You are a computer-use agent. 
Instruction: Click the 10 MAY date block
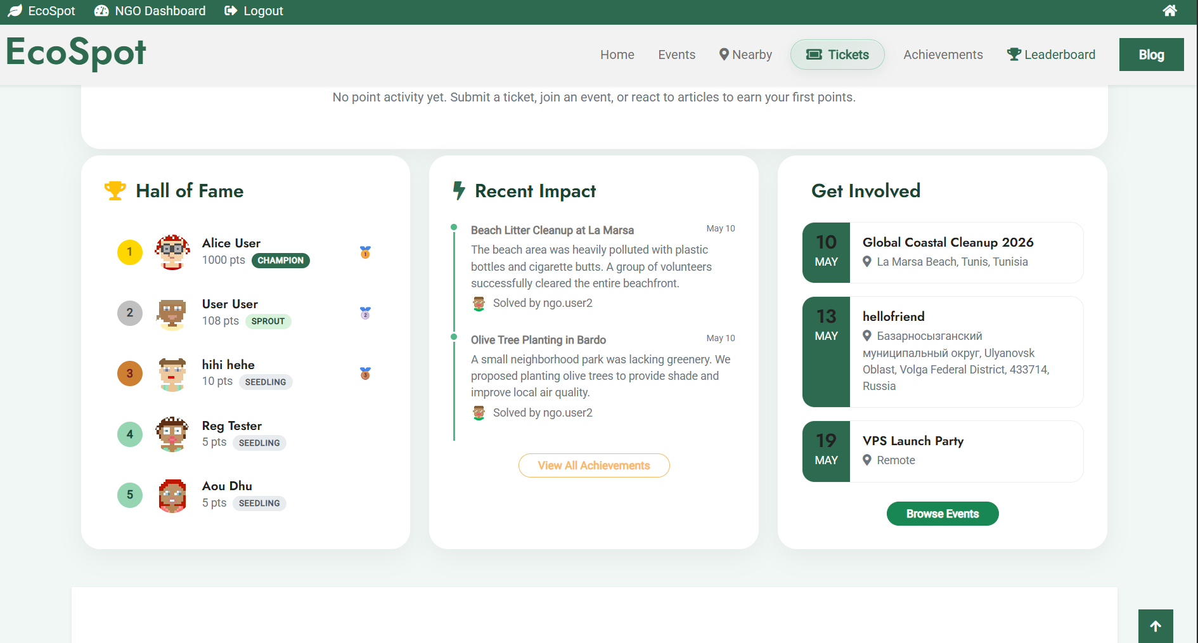(x=826, y=252)
